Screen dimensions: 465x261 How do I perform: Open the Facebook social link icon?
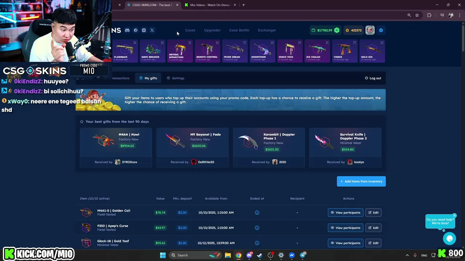point(136,30)
